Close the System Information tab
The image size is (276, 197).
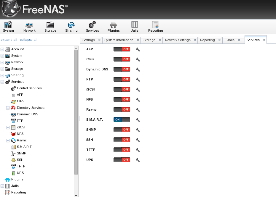pos(138,40)
